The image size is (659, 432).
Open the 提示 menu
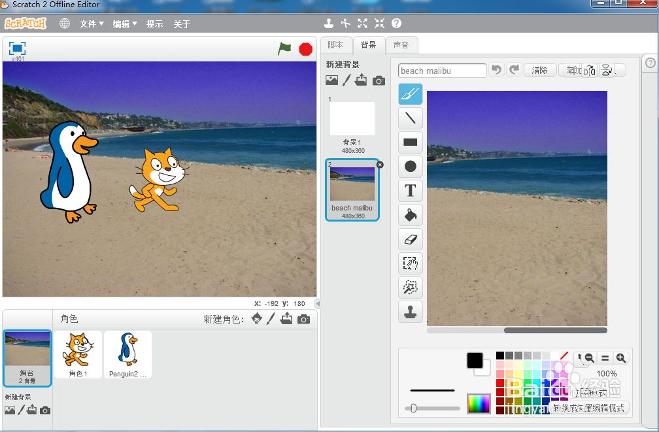(x=154, y=24)
